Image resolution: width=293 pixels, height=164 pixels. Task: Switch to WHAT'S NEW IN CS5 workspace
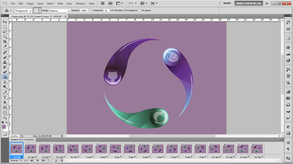[x=249, y=3]
